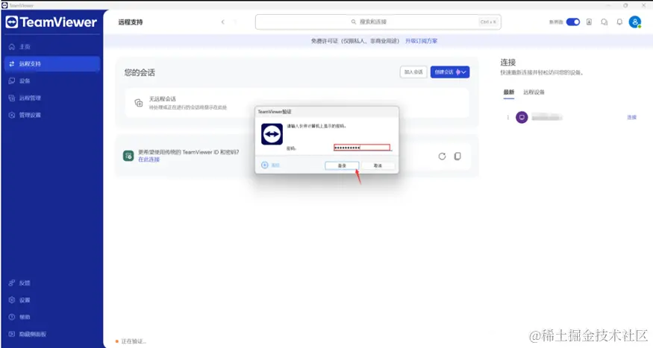Go back with the left navigation arrow
Viewport: 653px width, 348px height.
[223, 22]
